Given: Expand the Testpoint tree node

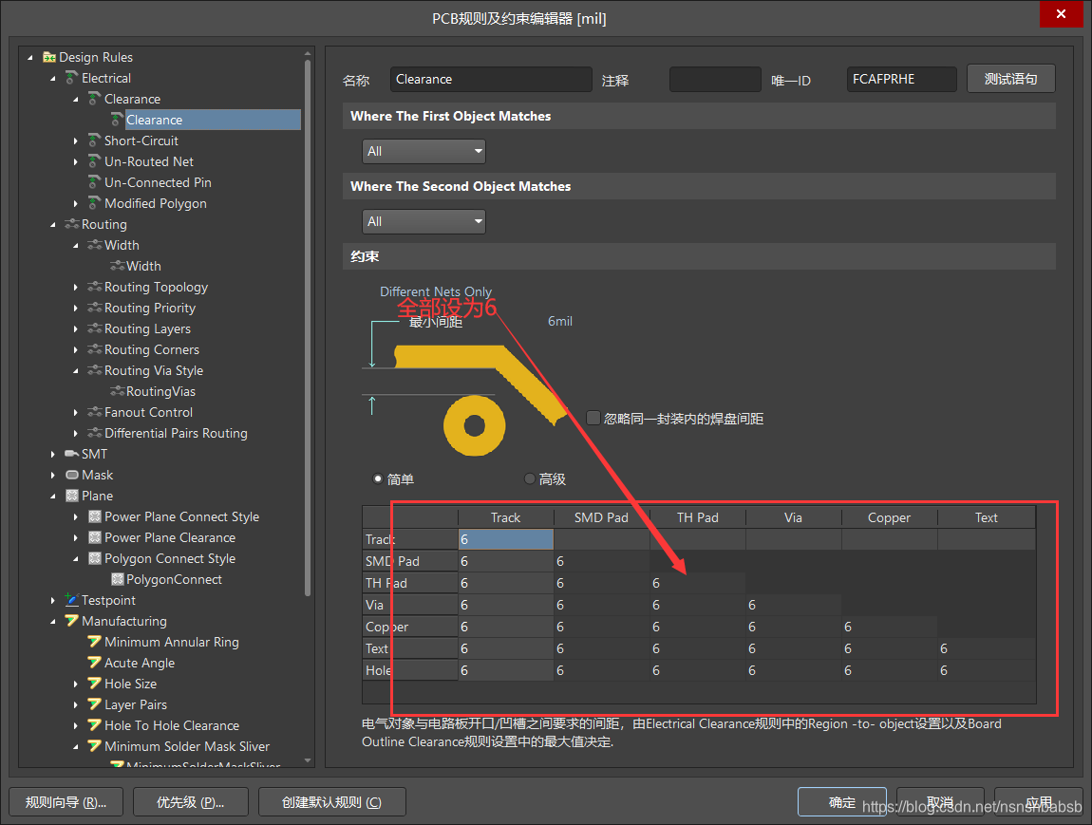Looking at the screenshot, I should point(53,600).
